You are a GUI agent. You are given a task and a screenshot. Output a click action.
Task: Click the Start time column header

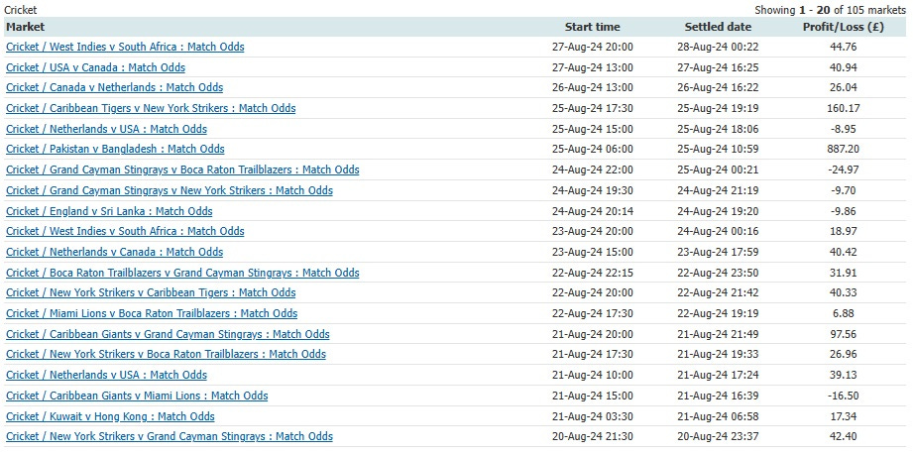592,27
